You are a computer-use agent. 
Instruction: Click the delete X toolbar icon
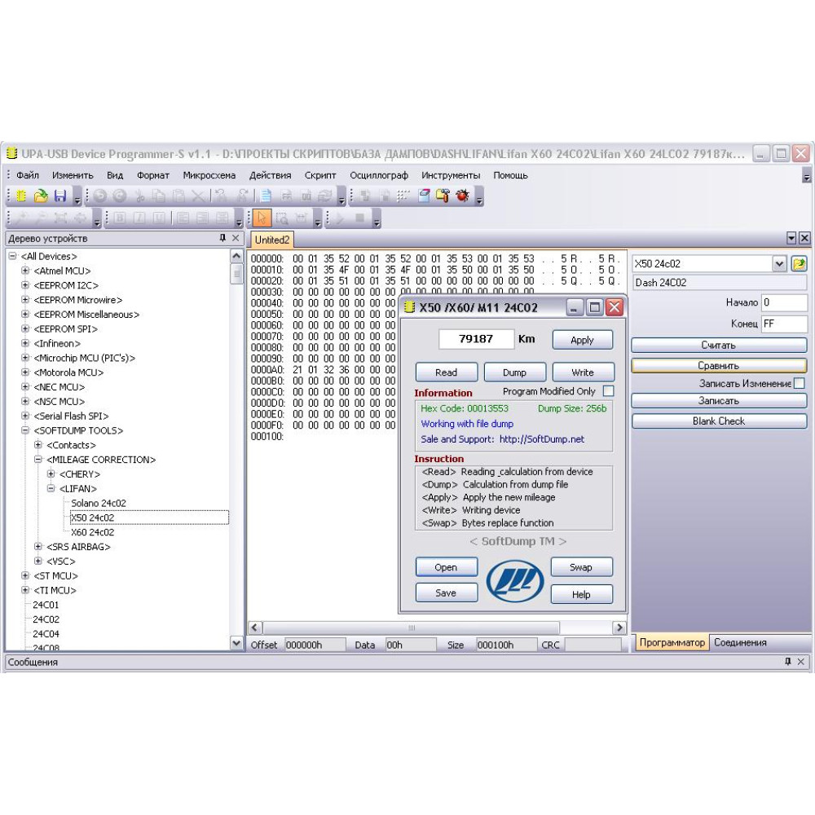click(197, 196)
